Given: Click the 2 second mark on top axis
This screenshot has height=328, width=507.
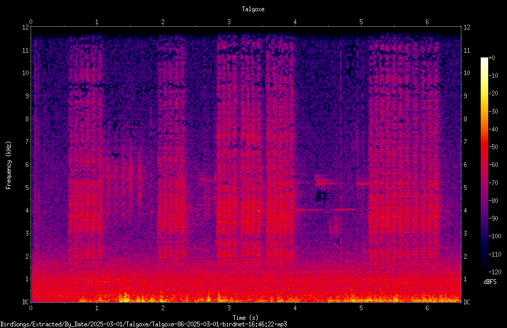Looking at the screenshot, I should [163, 22].
